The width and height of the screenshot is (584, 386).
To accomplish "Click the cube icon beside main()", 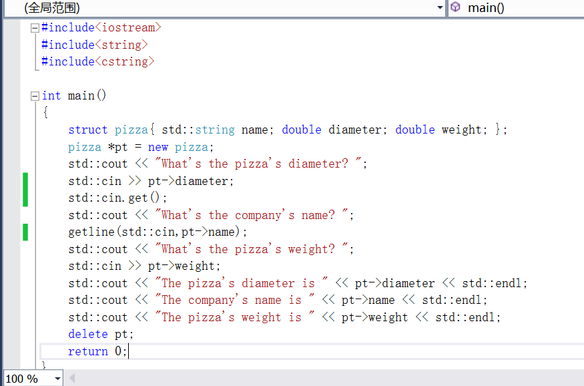I will 455,7.
